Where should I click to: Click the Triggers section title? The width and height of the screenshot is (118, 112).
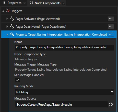pos(17,11)
